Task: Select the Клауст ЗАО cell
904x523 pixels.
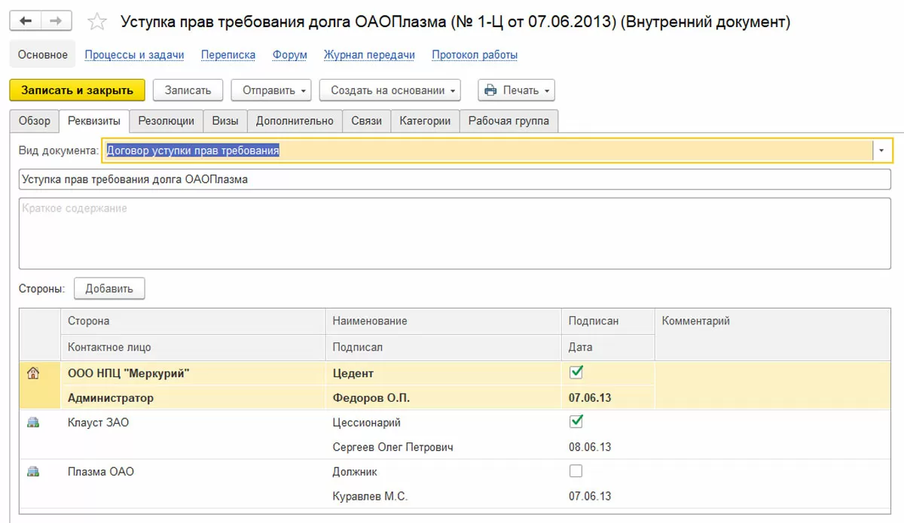Action: click(192, 422)
